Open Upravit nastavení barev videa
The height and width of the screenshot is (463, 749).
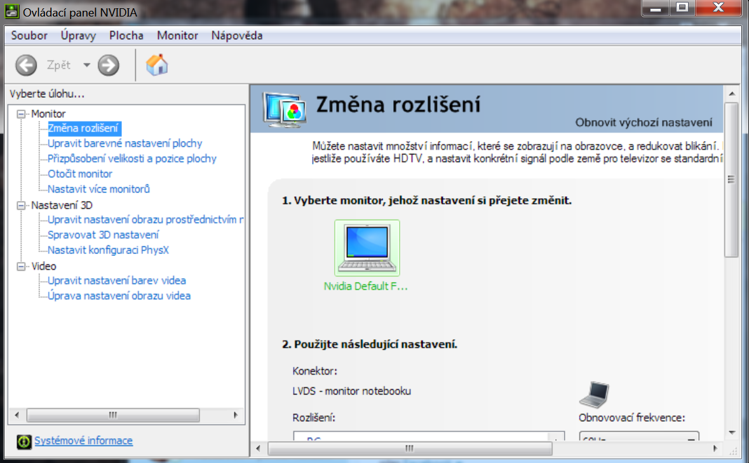tap(116, 281)
